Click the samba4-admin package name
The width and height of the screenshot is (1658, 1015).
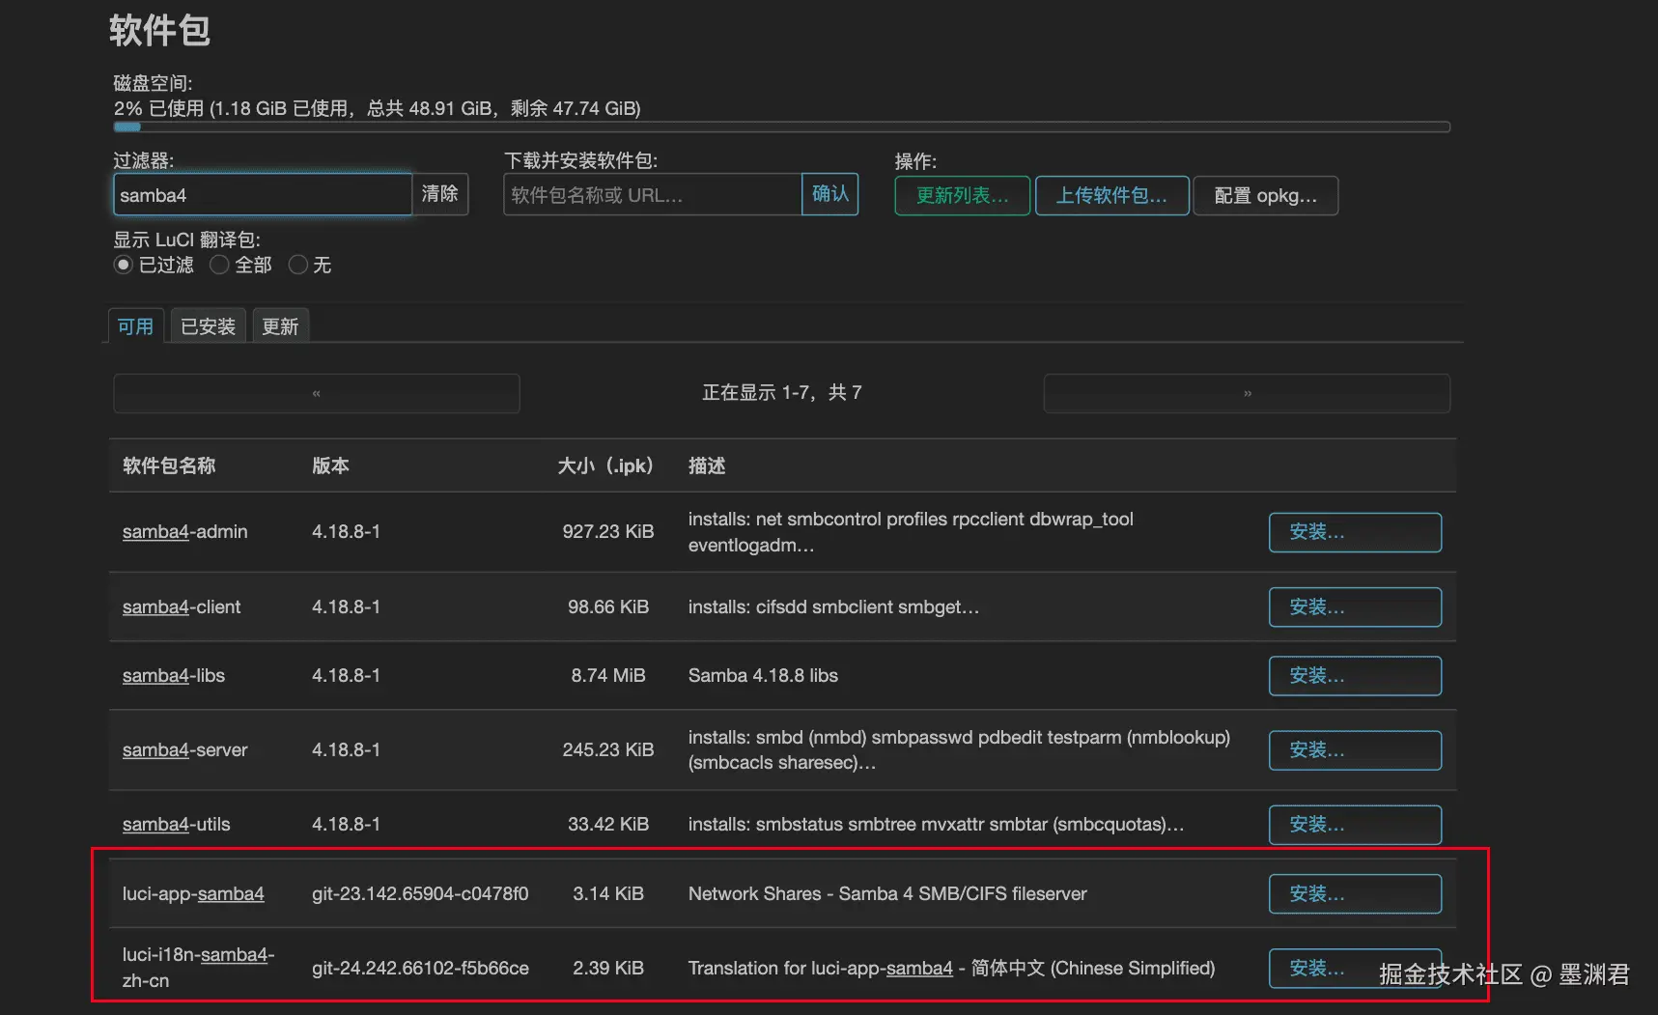[x=184, y=531]
